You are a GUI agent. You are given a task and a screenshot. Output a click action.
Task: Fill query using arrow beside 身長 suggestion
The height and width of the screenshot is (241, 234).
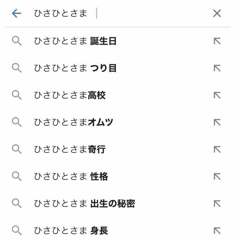pyautogui.click(x=217, y=231)
